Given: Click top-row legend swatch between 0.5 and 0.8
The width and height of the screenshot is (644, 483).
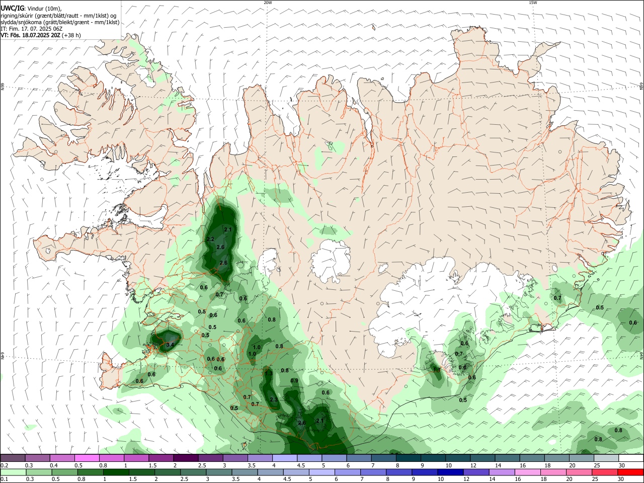Looking at the screenshot, I should [87, 458].
